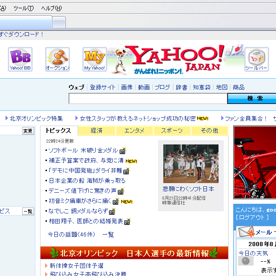Switch to the スポーツ tab
Image resolution: width=276 pixels, height=276 pixels.
pyautogui.click(x=172, y=131)
